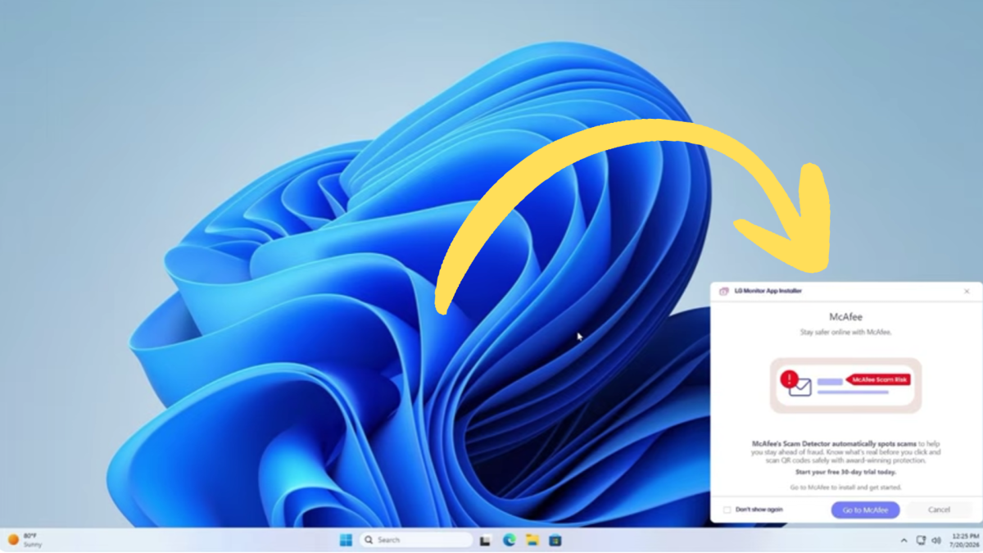Click "Start your free 30-day trial today."
This screenshot has width=983, height=553.
point(845,472)
